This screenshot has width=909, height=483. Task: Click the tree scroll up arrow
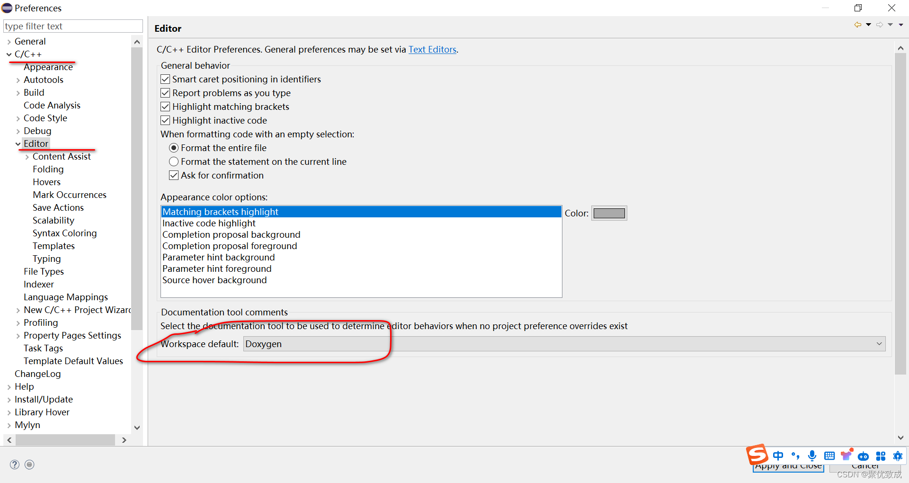137,42
